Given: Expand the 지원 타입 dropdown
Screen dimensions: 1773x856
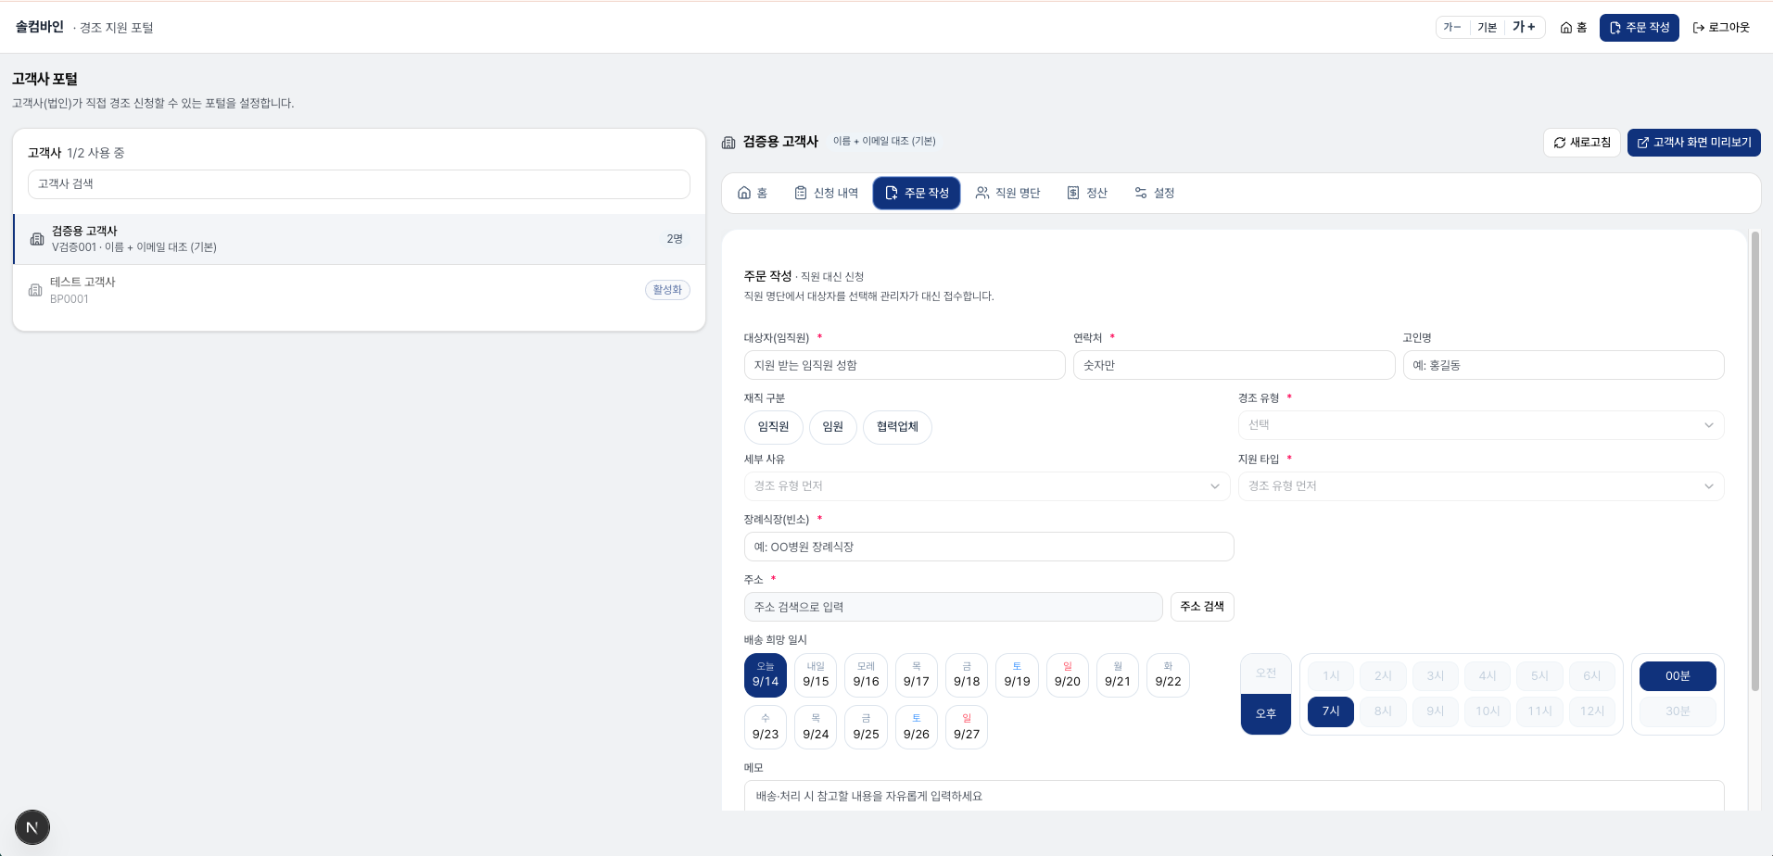Looking at the screenshot, I should click(1481, 486).
